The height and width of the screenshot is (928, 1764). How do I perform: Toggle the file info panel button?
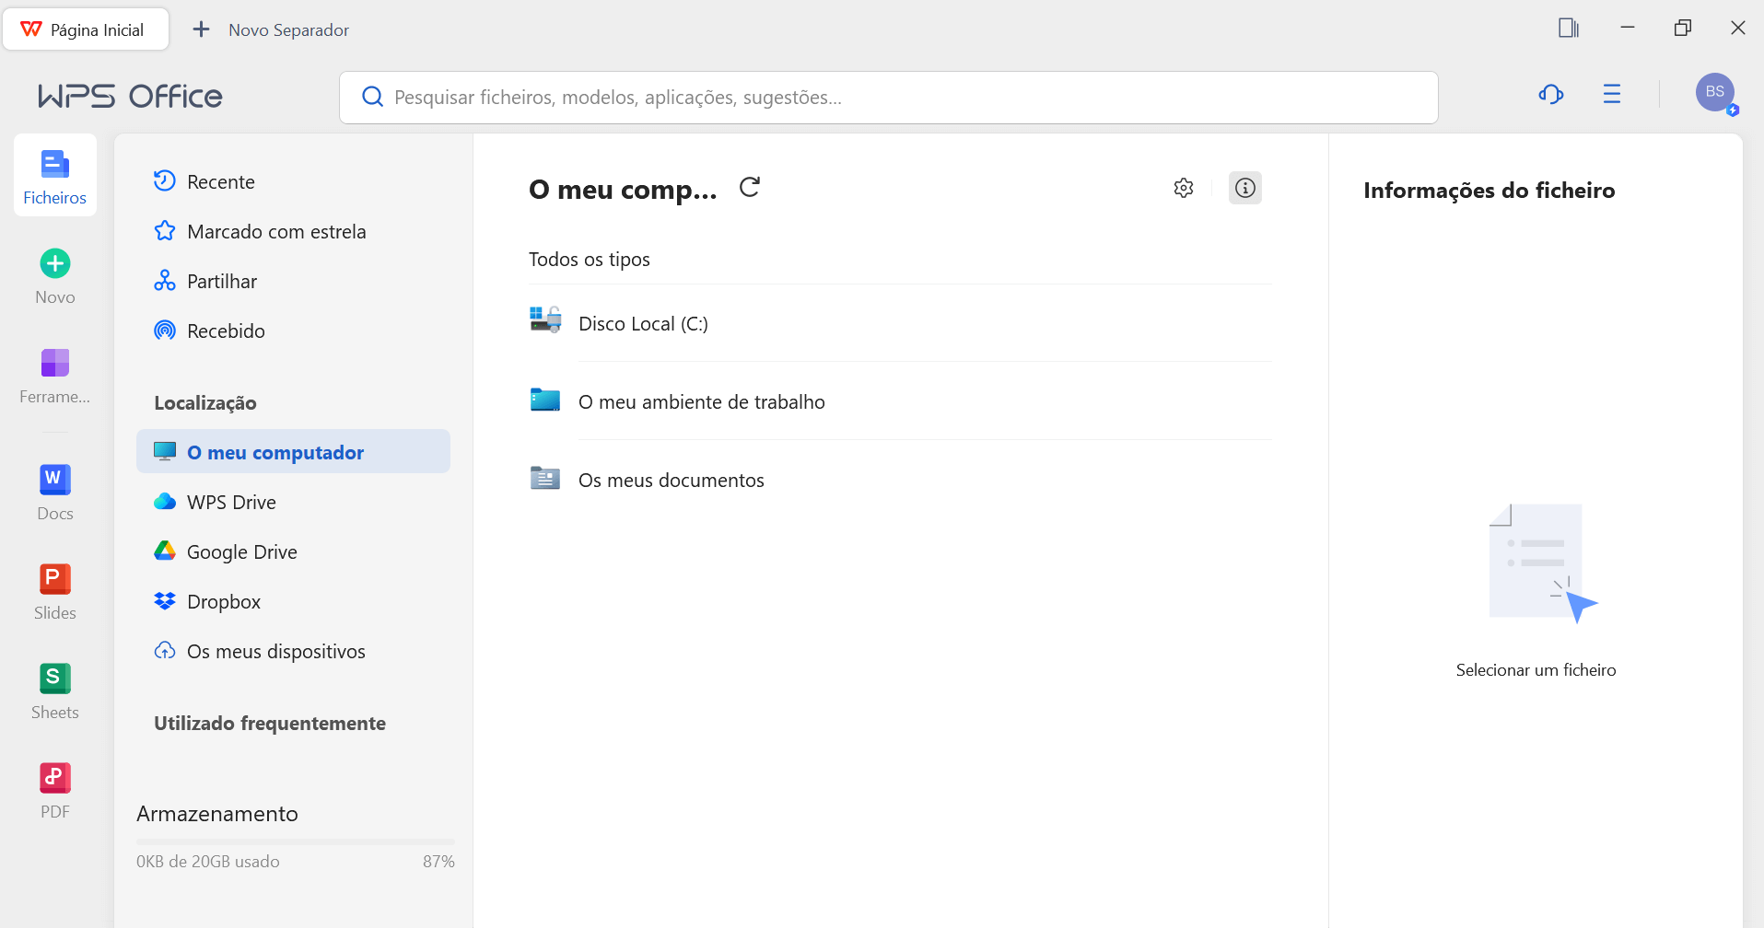[x=1244, y=188]
